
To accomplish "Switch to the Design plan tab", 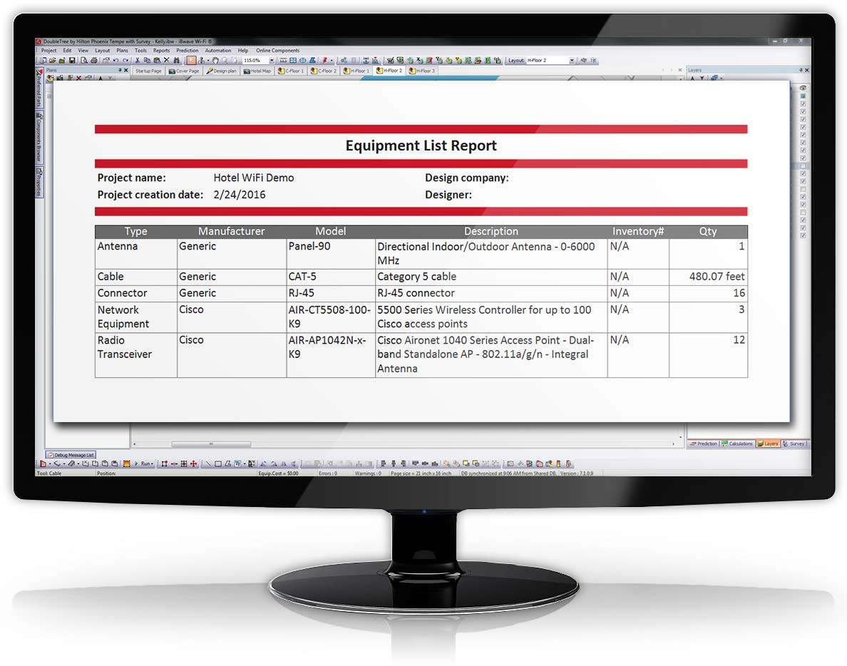I will tap(222, 71).
